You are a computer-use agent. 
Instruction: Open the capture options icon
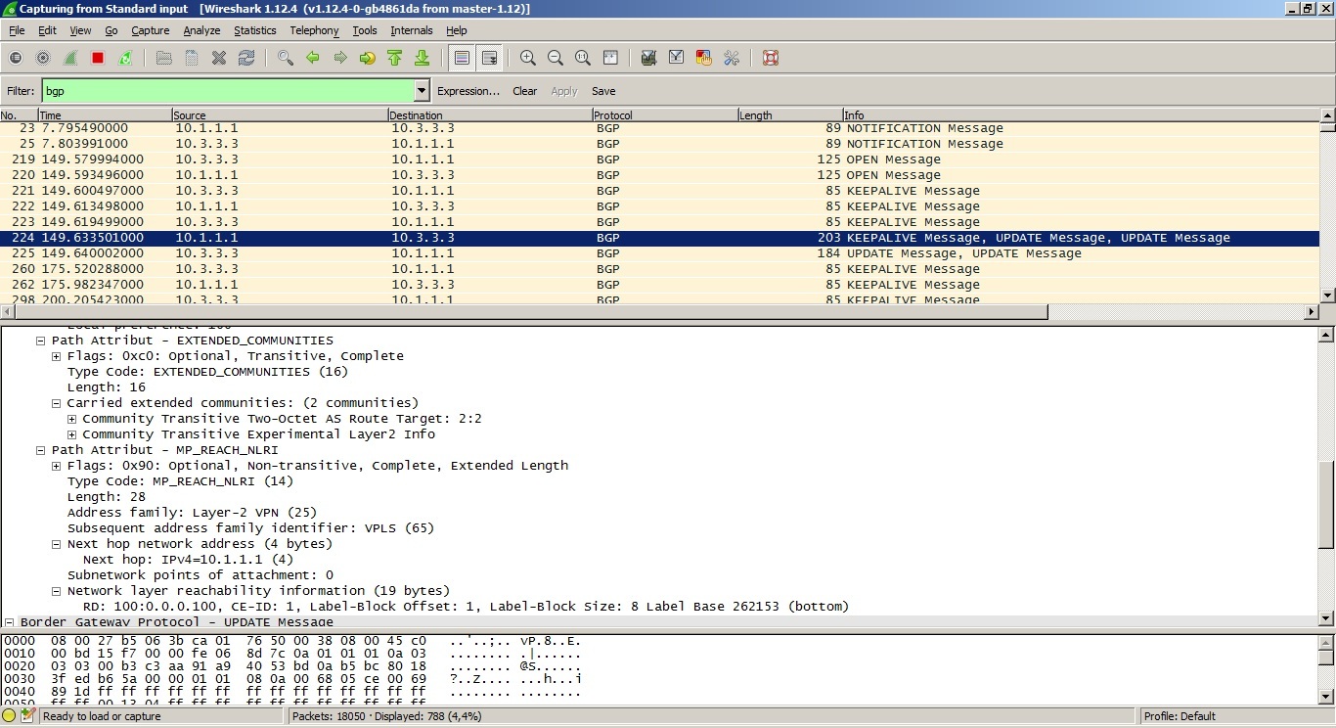pos(43,59)
